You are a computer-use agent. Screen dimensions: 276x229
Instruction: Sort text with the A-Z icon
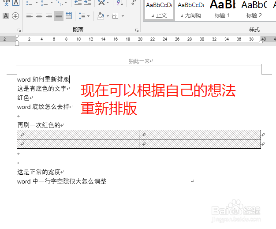pyautogui.click(x=120, y=3)
